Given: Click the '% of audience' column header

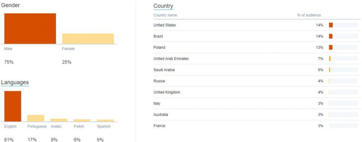Looking at the screenshot, I should click(x=309, y=15).
